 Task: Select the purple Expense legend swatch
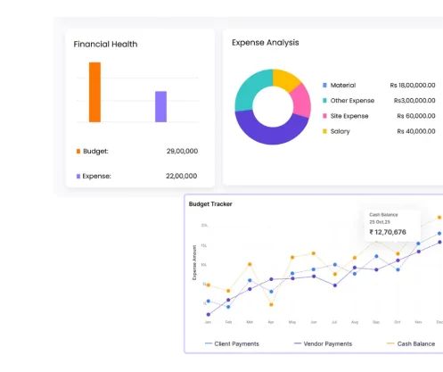[x=78, y=176]
